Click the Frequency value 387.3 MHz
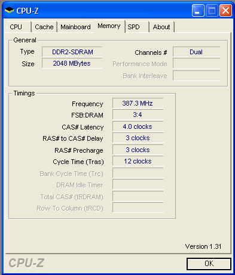 [x=138, y=103]
